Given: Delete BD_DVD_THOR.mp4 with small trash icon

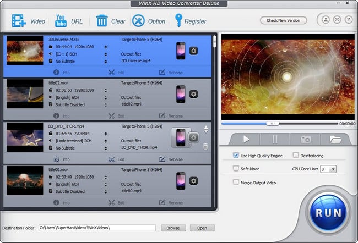Looking at the screenshot, I should pyautogui.click(x=205, y=147).
